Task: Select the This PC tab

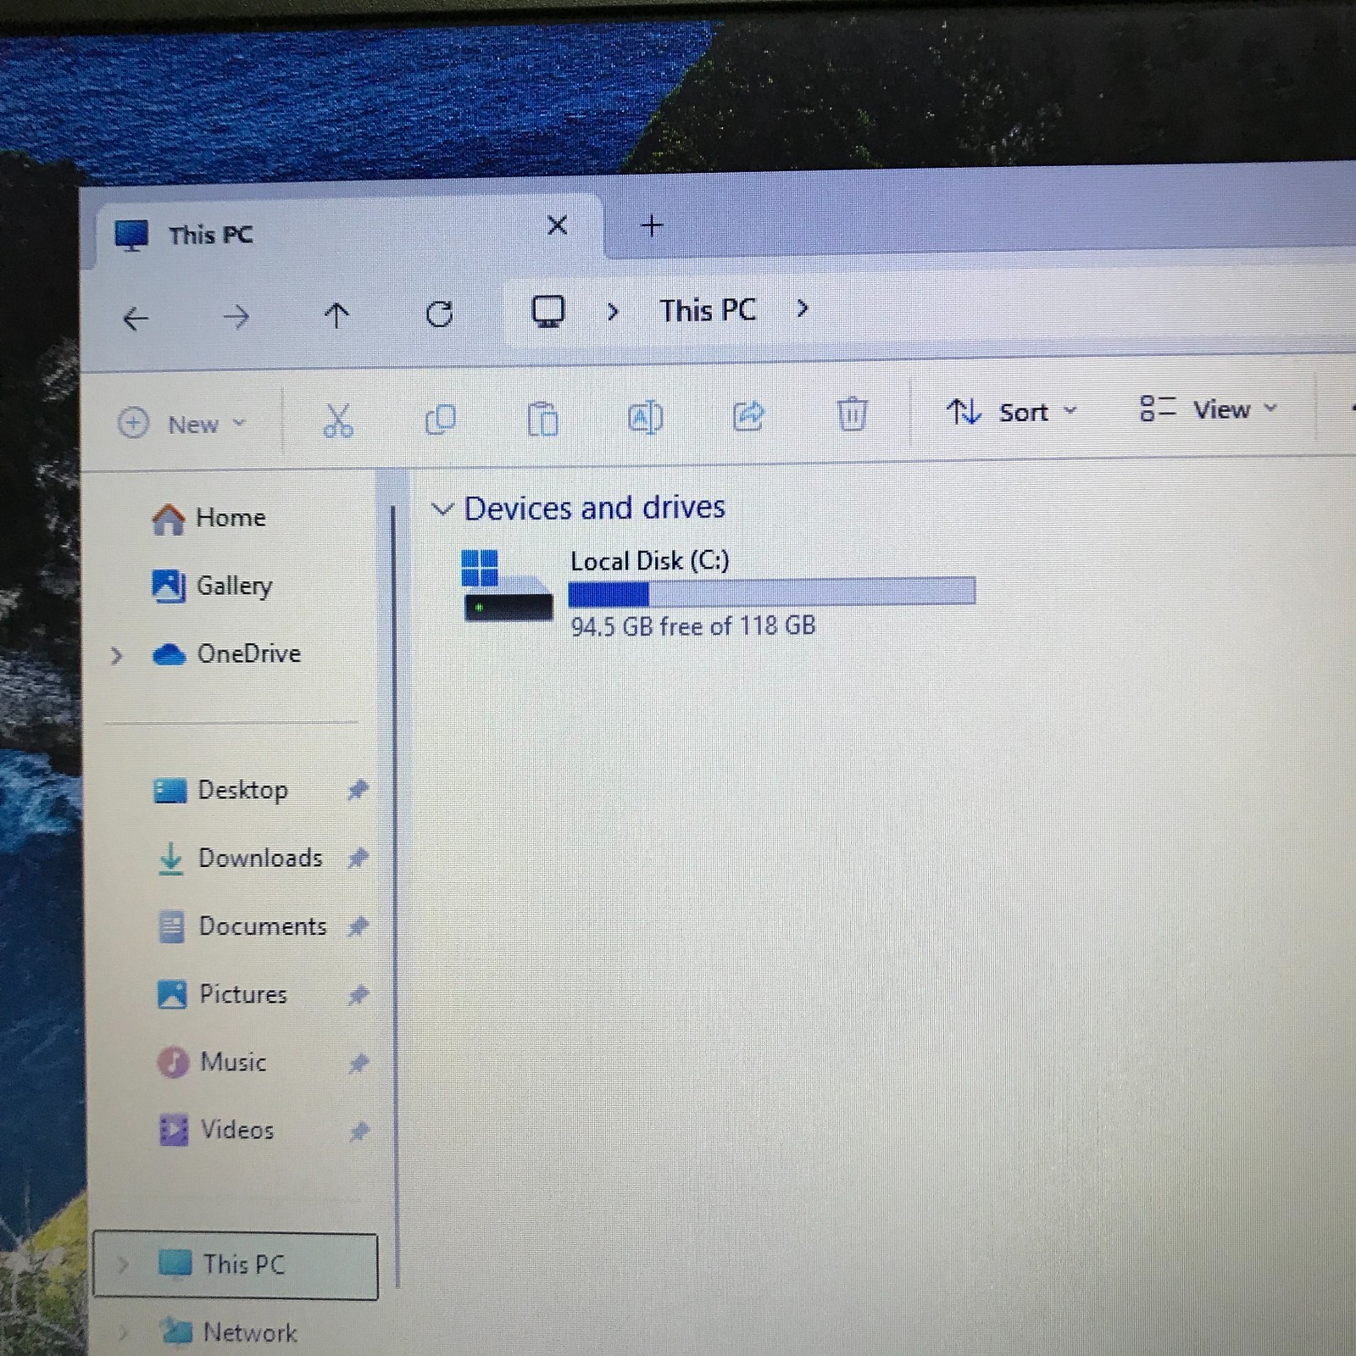Action: [x=347, y=231]
